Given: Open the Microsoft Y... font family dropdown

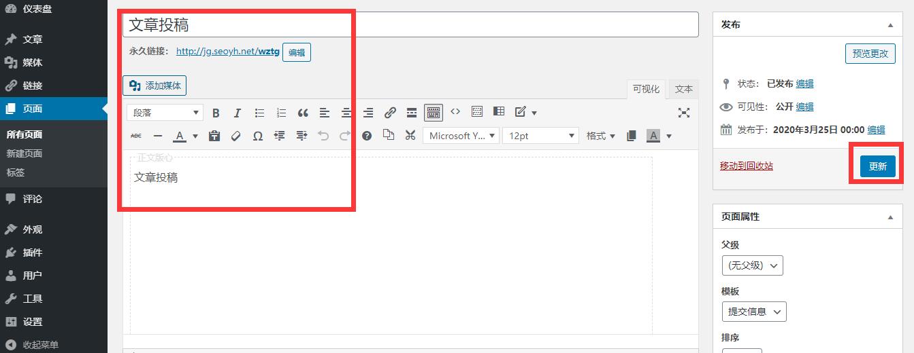Looking at the screenshot, I should 461,136.
